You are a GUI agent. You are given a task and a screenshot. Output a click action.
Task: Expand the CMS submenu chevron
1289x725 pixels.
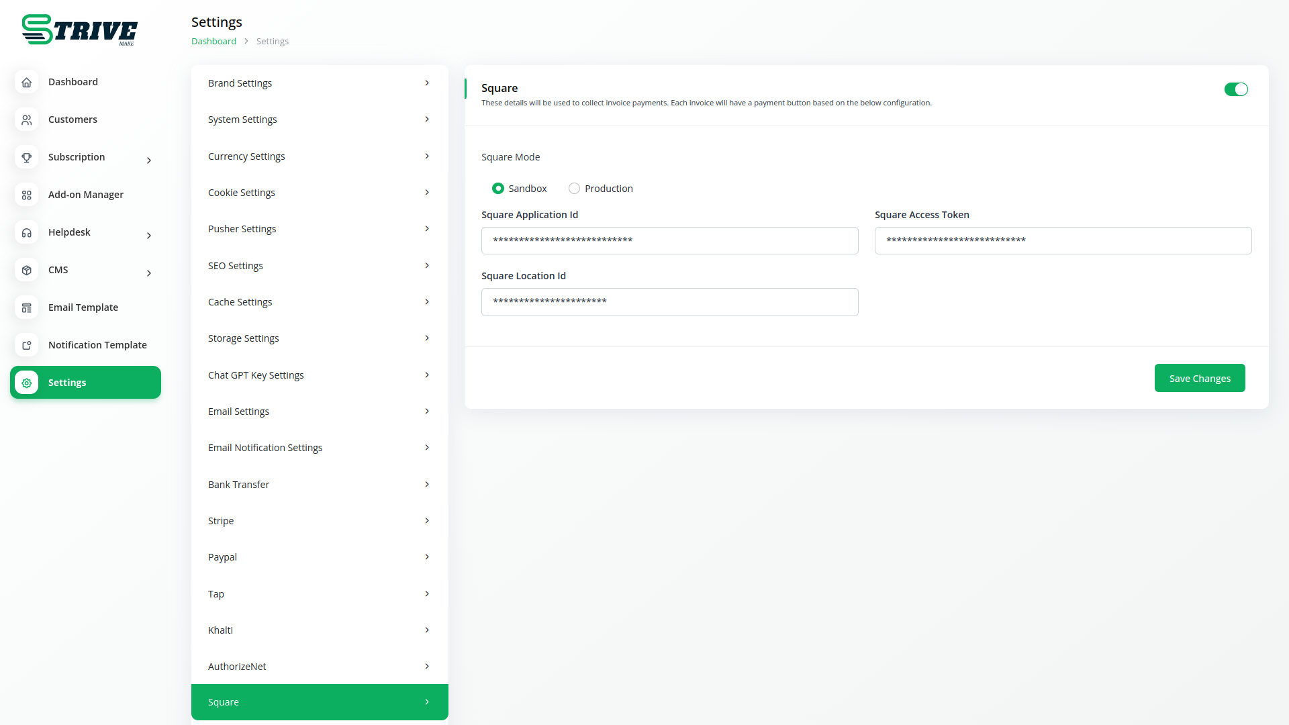tap(149, 273)
